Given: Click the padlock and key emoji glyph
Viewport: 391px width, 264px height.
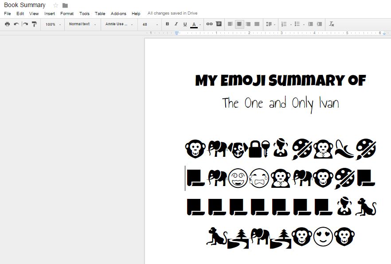Looking at the screenshot, I should coord(259,149).
